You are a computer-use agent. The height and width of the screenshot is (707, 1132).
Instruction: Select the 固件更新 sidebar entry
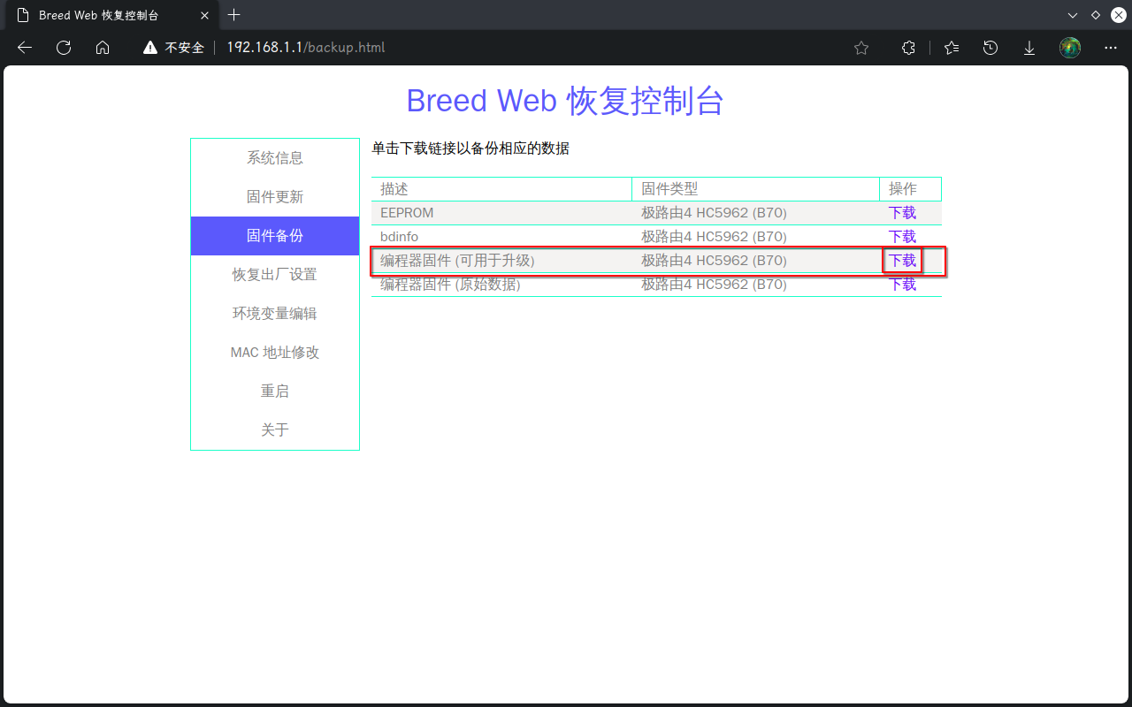[x=274, y=196]
